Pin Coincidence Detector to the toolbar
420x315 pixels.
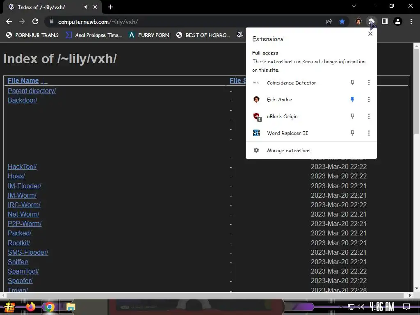tap(352, 83)
